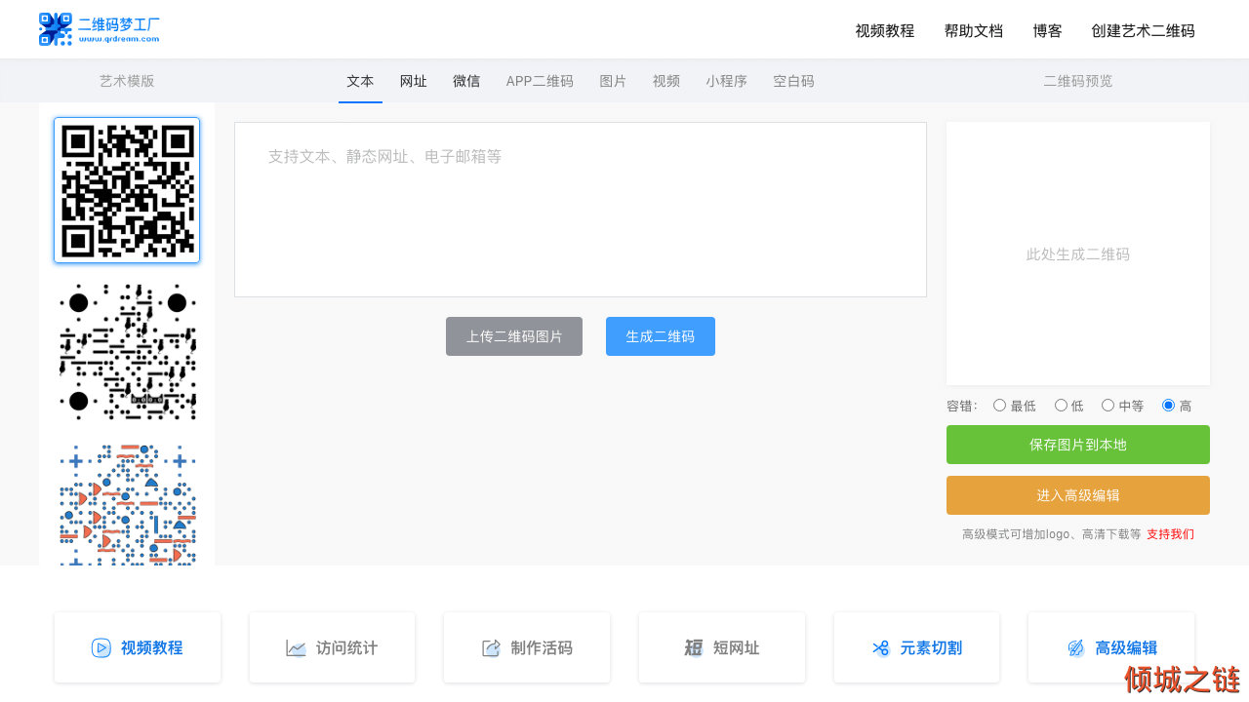Screen dimensions: 1249x702
Task: Click the 二维码梦工厂 logo
Action: [99, 29]
